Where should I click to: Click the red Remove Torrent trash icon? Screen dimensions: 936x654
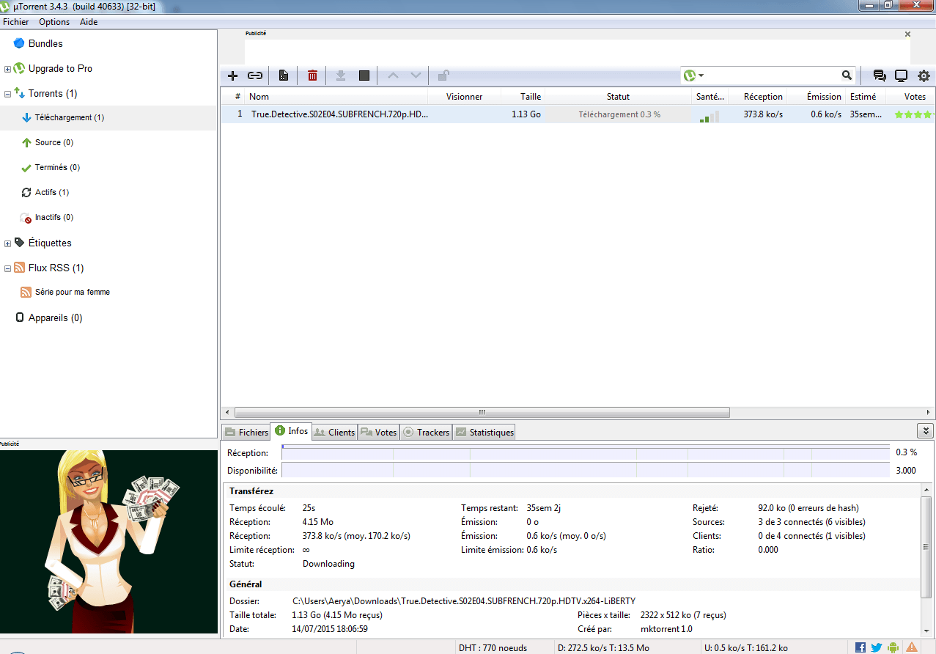(x=313, y=76)
